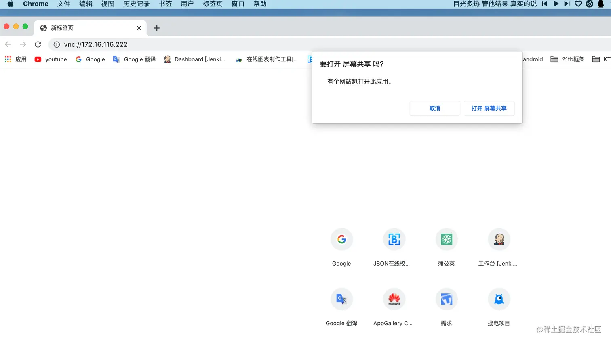
Task: Click the 打开 屏幕共享 button
Action: coord(489,108)
